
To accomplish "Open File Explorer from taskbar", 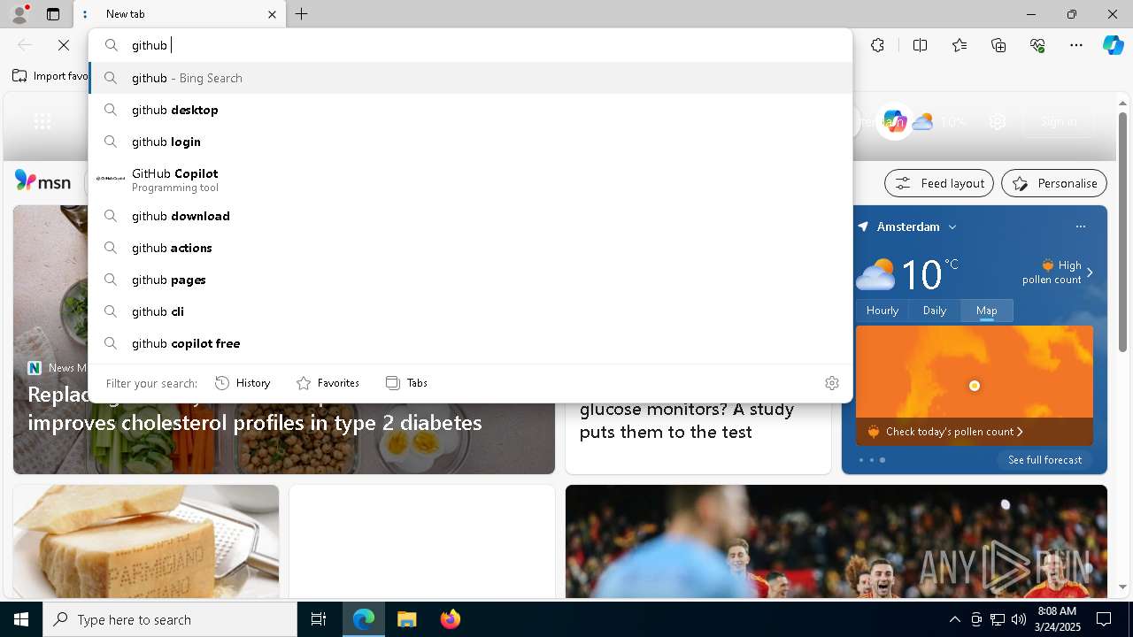I will pos(406,619).
